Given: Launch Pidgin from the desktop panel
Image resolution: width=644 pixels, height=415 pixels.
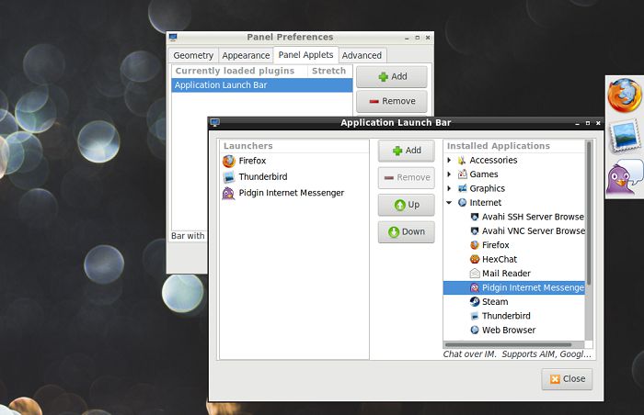Looking at the screenshot, I should click(x=625, y=177).
